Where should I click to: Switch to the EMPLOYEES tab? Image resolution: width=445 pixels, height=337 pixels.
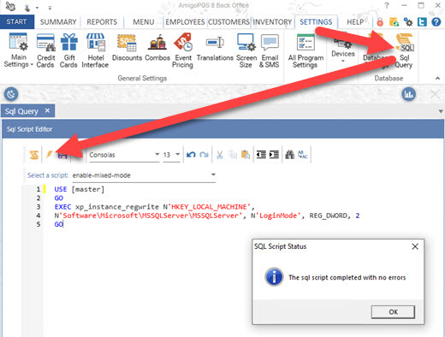185,22
